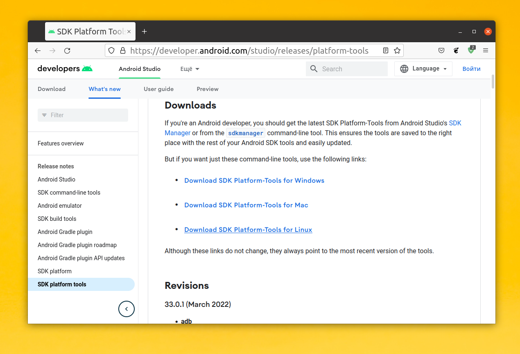Open the Language dropdown
This screenshot has width=520, height=354.
(423, 69)
